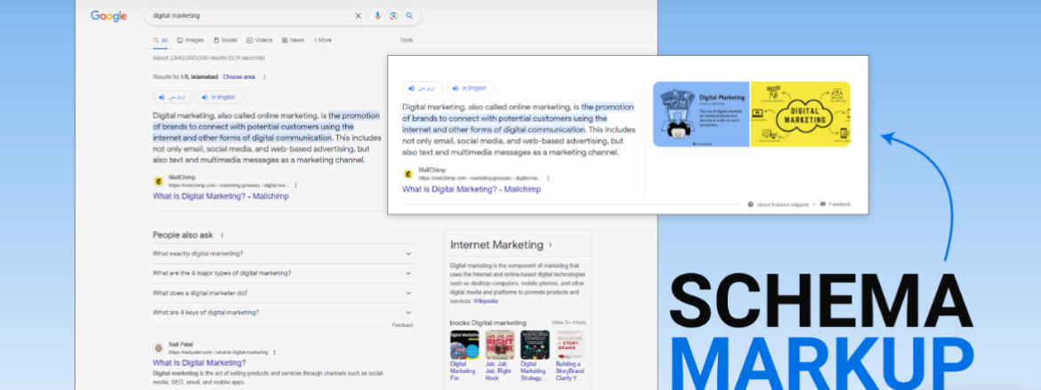Viewport: 1041px width, 390px height.
Task: Open three-dot menu beside neilpatel.com URL
Action: pyautogui.click(x=274, y=352)
